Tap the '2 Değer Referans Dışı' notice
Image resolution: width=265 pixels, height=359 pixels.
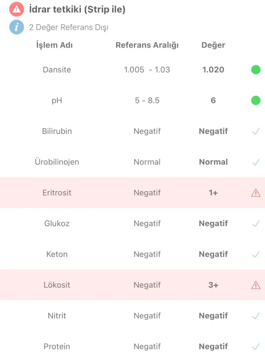pyautogui.click(x=68, y=27)
